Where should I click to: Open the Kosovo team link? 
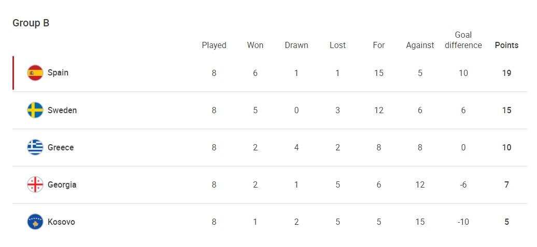[x=61, y=222]
